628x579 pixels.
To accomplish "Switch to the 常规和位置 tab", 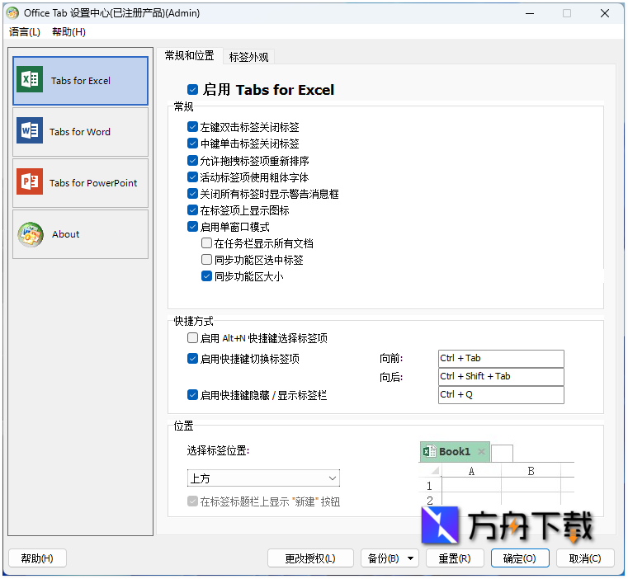I will click(x=190, y=55).
